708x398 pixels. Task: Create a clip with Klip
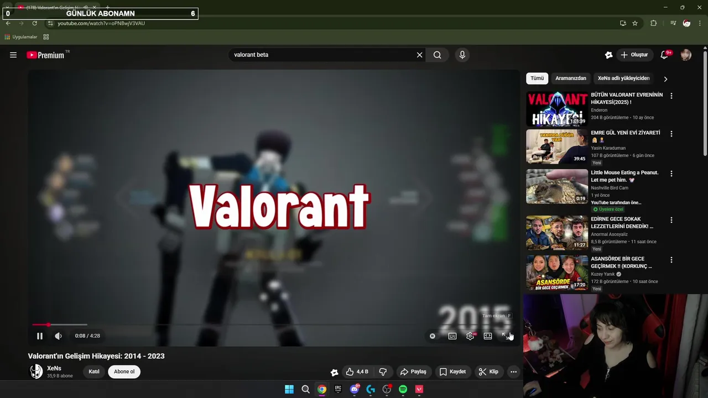(x=489, y=371)
